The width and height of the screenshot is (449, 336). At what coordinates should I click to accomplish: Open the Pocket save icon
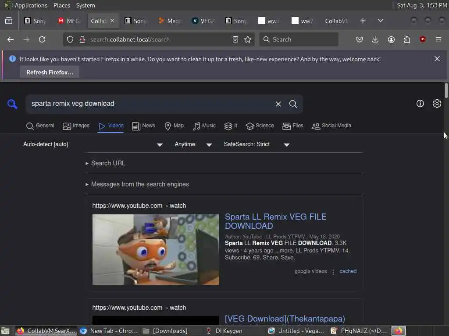tap(360, 39)
